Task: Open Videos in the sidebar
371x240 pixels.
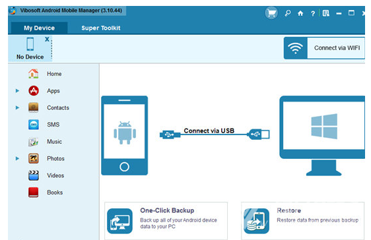Action: point(55,175)
